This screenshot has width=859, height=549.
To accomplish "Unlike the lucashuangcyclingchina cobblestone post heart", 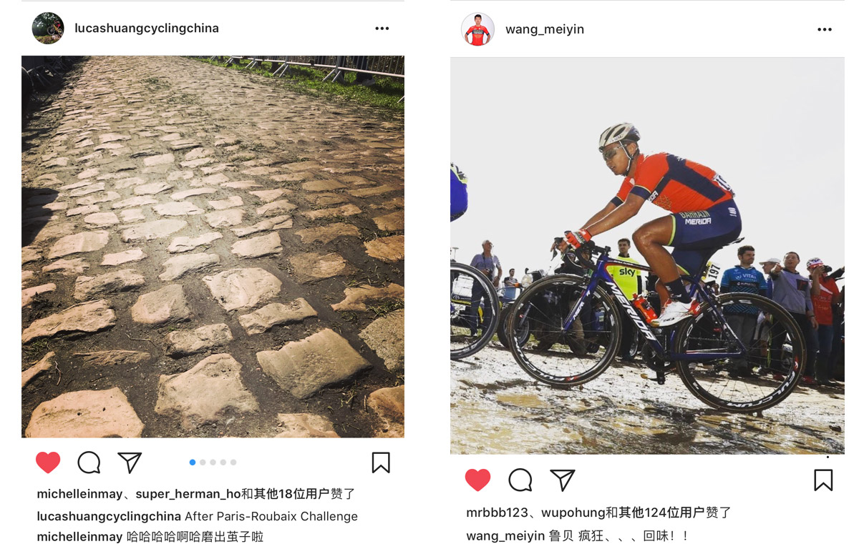I will (x=48, y=463).
